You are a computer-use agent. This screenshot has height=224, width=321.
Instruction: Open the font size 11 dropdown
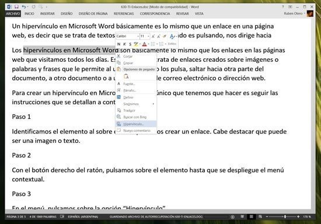coord(145,36)
